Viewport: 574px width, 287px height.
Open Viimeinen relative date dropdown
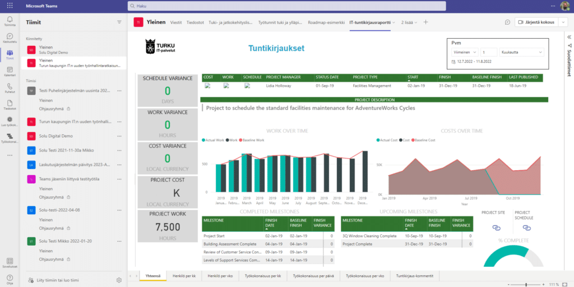(465, 52)
